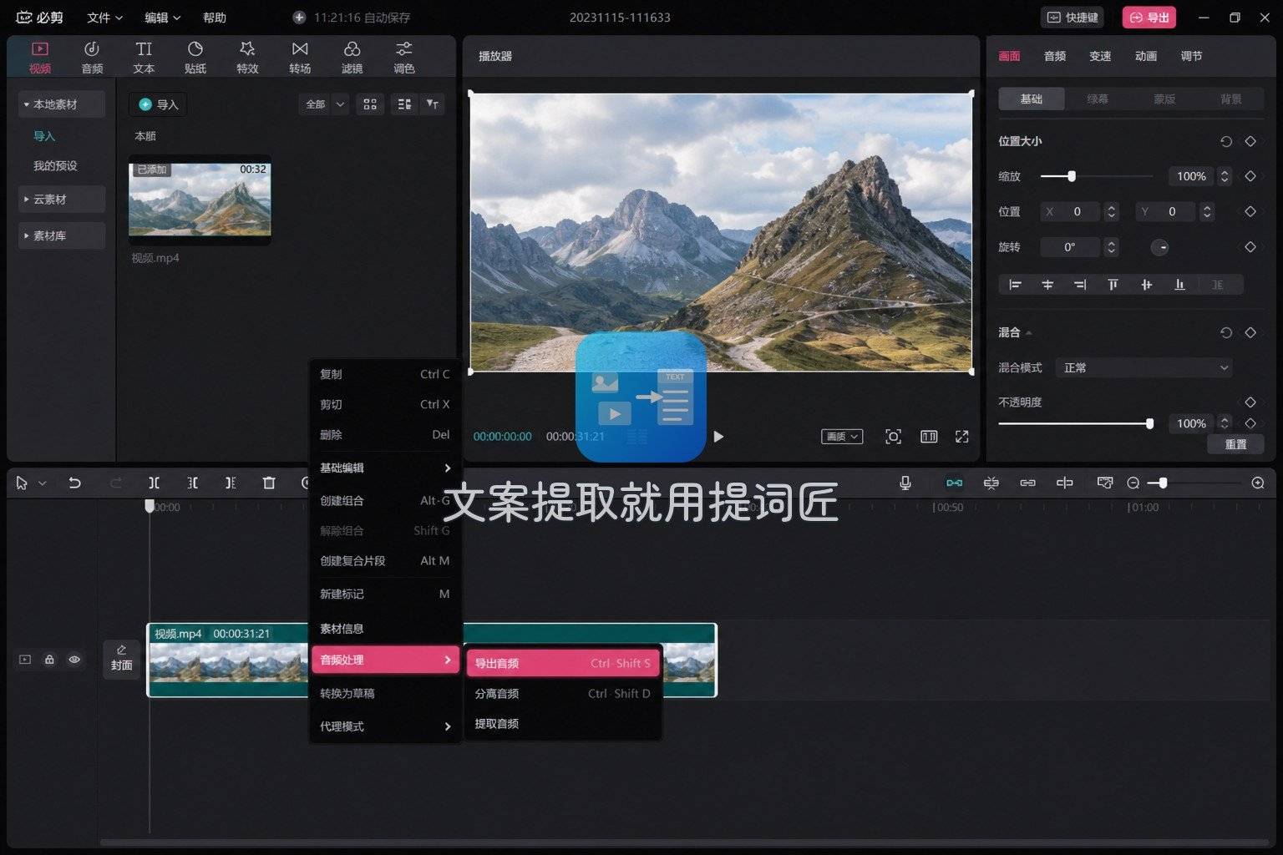The image size is (1283, 855).
Task: Toggle the track lock icon
Action: click(x=49, y=660)
